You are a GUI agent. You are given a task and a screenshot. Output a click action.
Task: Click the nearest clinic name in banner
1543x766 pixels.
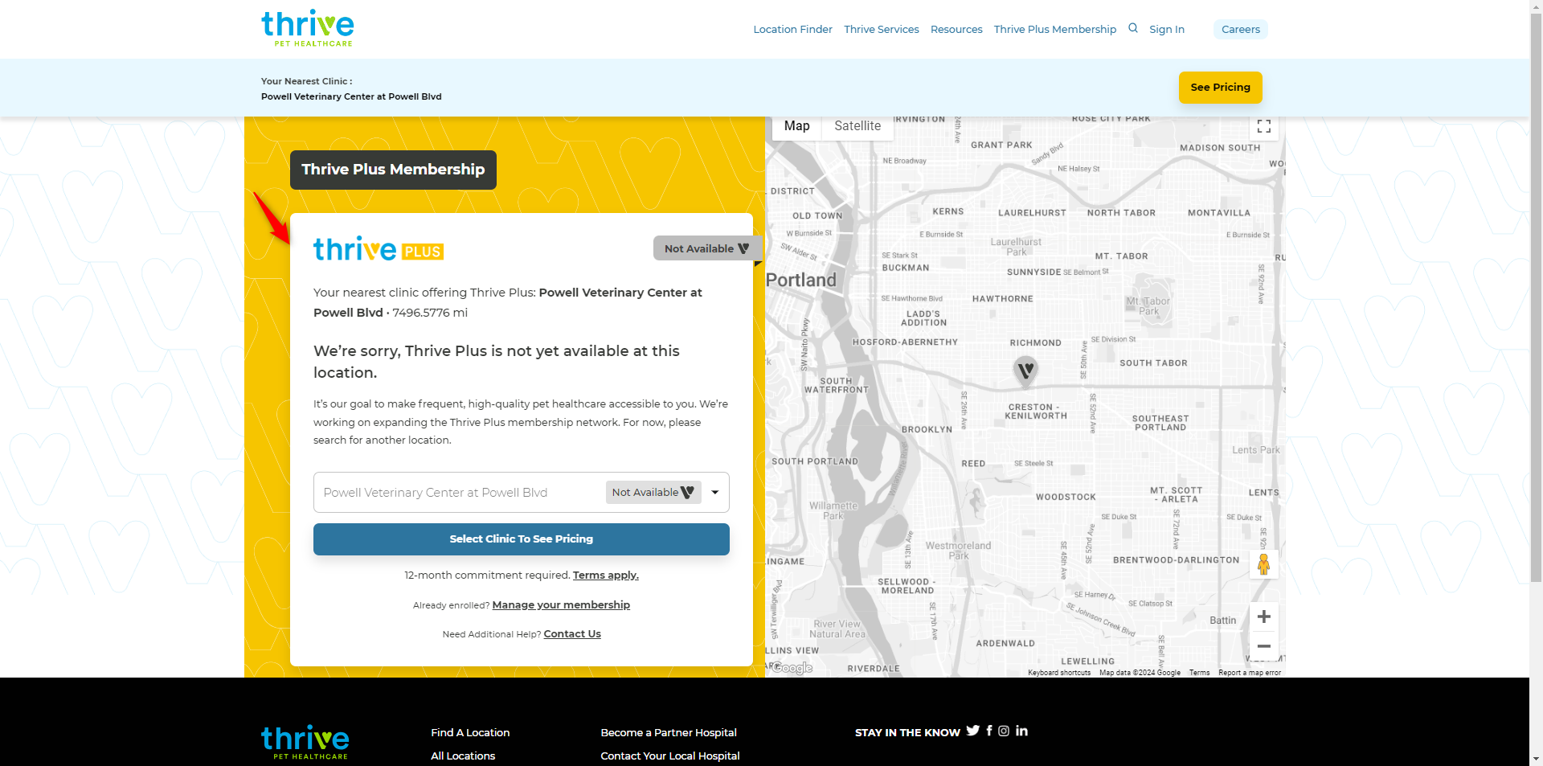pos(351,96)
